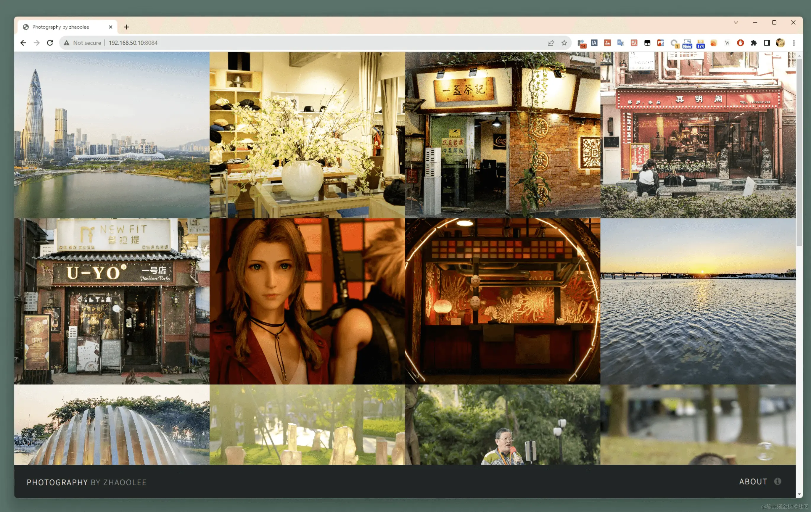Open the white vase with flowers photo
Image resolution: width=811 pixels, height=512 pixels.
tap(307, 135)
